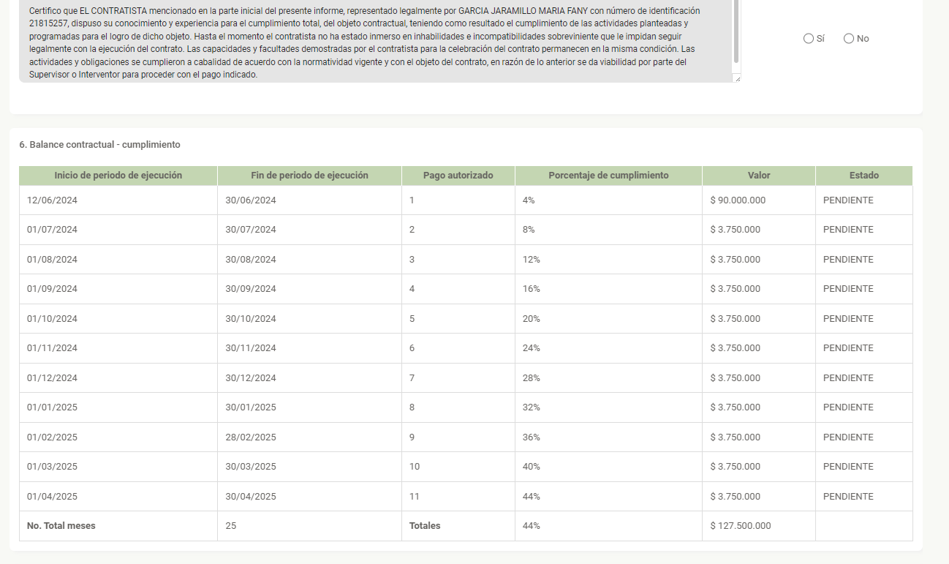Click the "Pago autorizado" column header
The width and height of the screenshot is (949, 564).
458,176
